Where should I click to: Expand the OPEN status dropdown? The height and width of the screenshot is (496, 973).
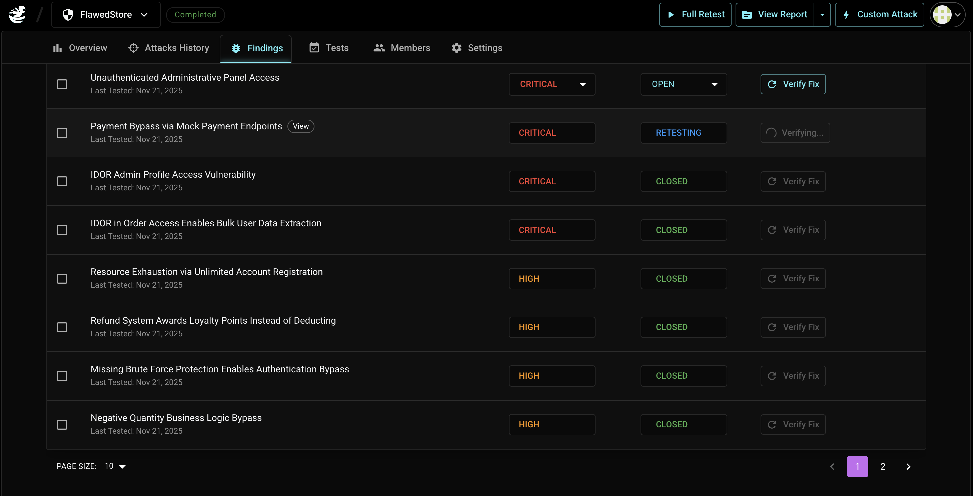click(x=683, y=84)
